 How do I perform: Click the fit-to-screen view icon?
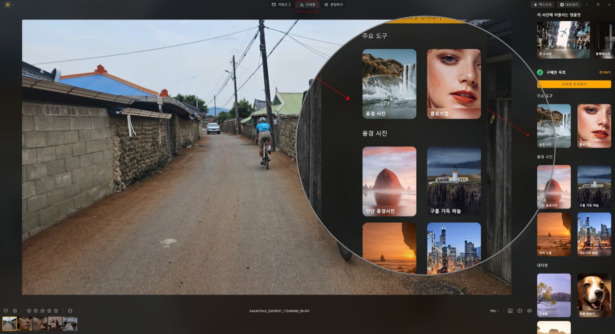(x=510, y=311)
